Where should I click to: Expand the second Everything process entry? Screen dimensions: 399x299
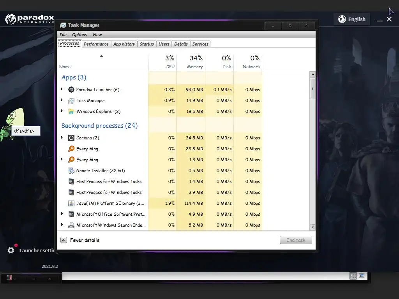tap(62, 159)
